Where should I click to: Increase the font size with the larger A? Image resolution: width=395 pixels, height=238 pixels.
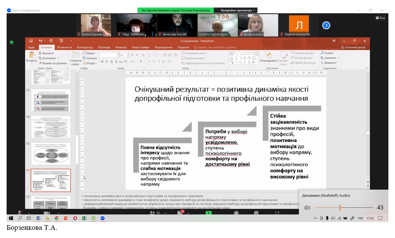(133, 55)
